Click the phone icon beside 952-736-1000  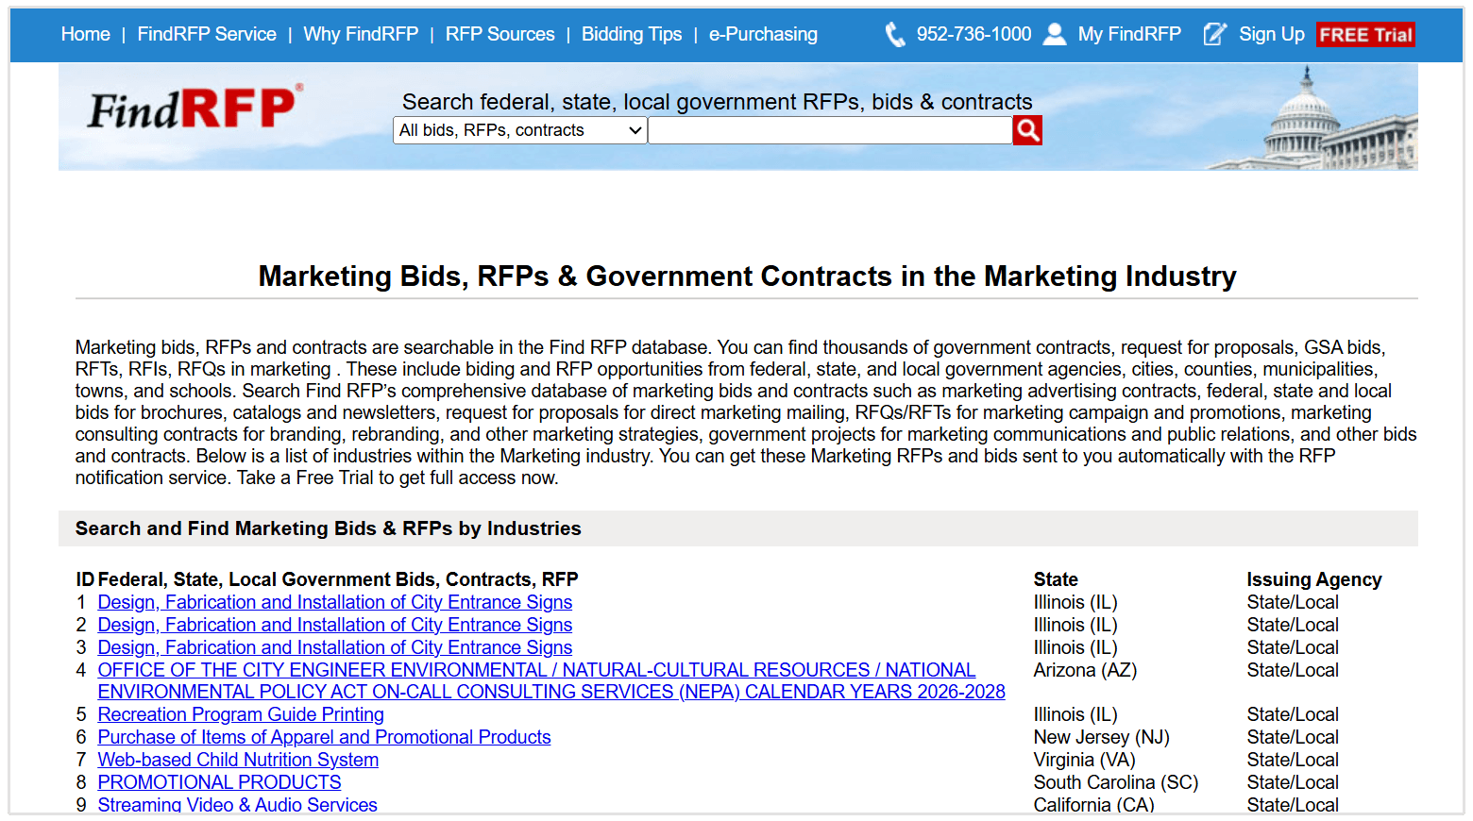[x=894, y=35]
